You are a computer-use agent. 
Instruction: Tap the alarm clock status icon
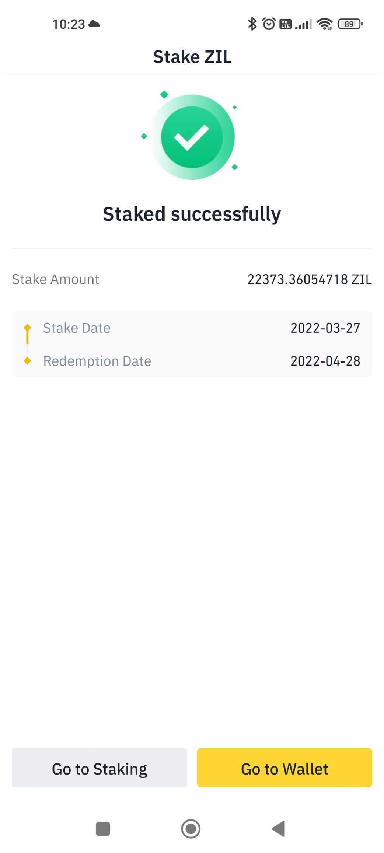pyautogui.click(x=269, y=24)
